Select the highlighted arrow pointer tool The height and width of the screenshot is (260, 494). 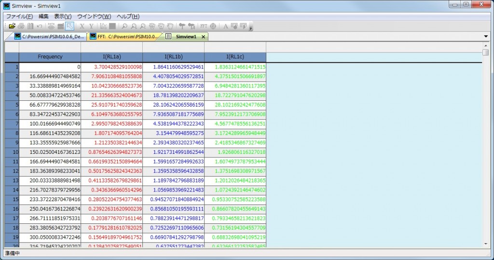pos(69,26)
